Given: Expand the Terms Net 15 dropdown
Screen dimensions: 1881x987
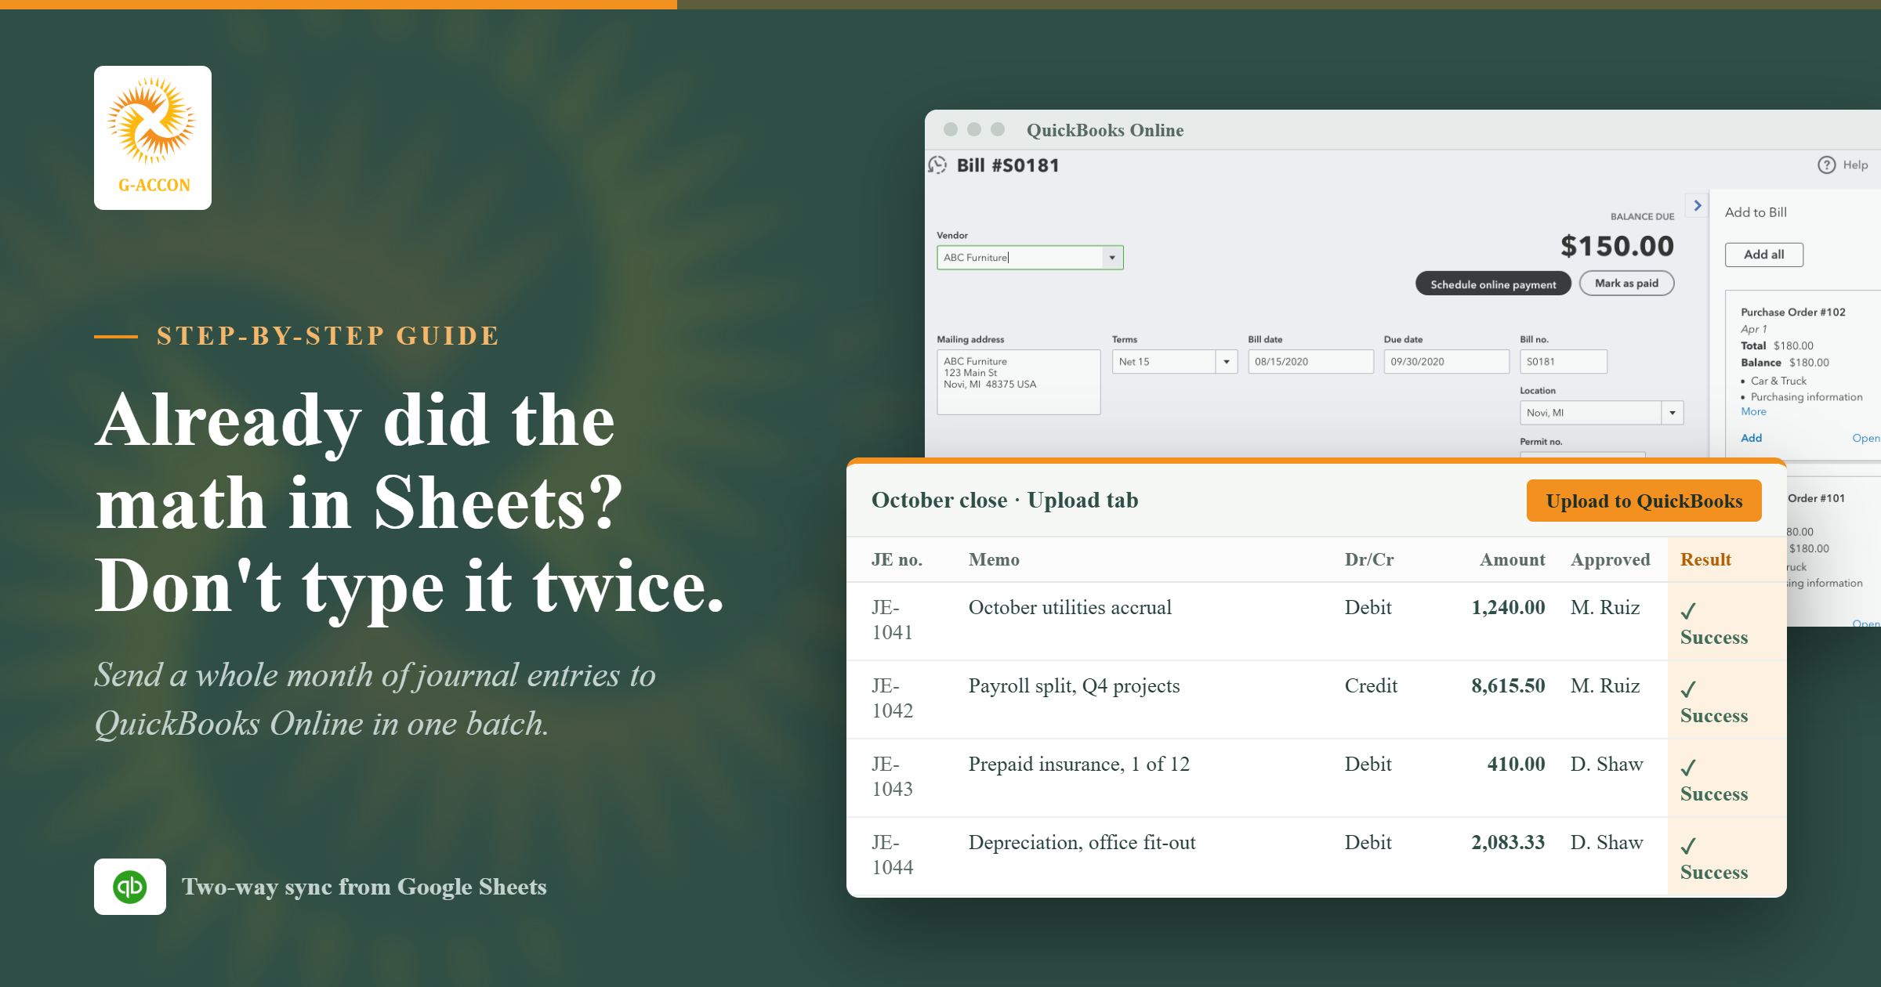Looking at the screenshot, I should point(1227,362).
